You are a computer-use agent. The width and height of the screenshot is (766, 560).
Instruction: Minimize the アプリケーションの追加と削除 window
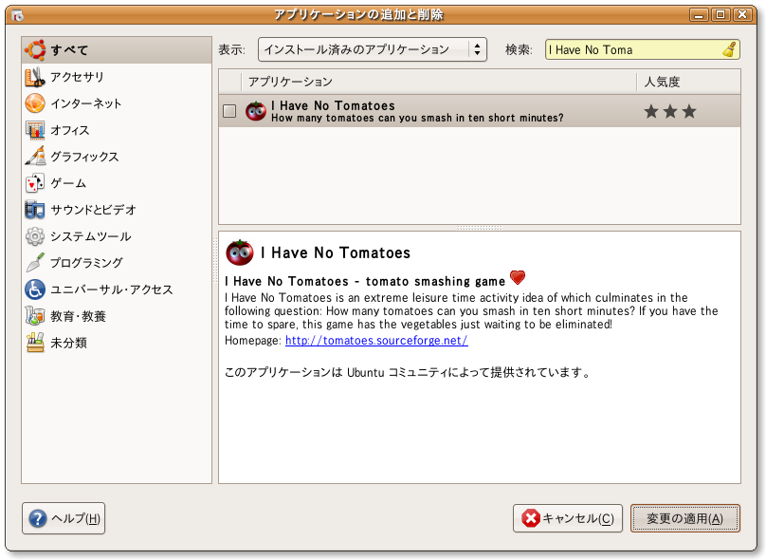699,14
